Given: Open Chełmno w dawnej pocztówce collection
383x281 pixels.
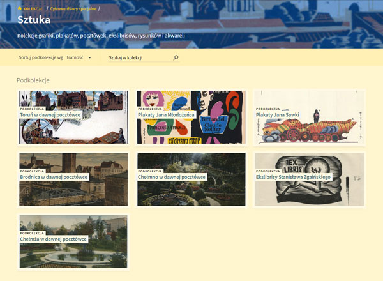Looking at the screenshot, I should (172, 177).
